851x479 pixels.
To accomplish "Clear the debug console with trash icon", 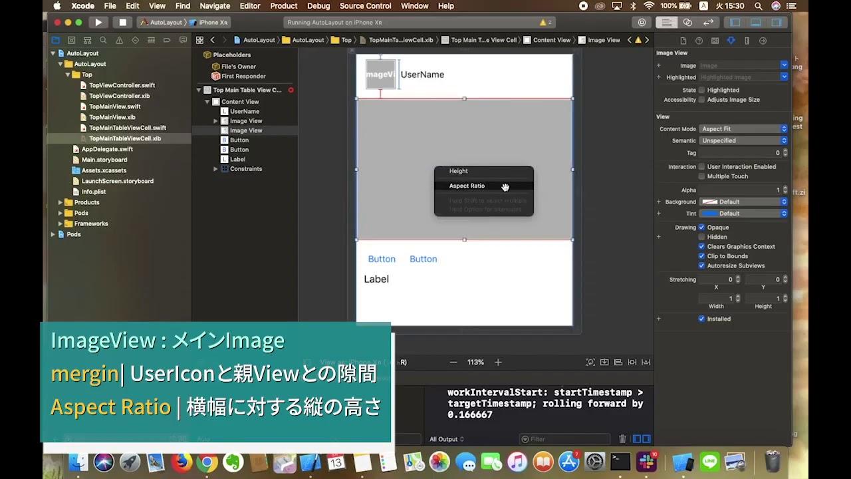I will click(622, 439).
